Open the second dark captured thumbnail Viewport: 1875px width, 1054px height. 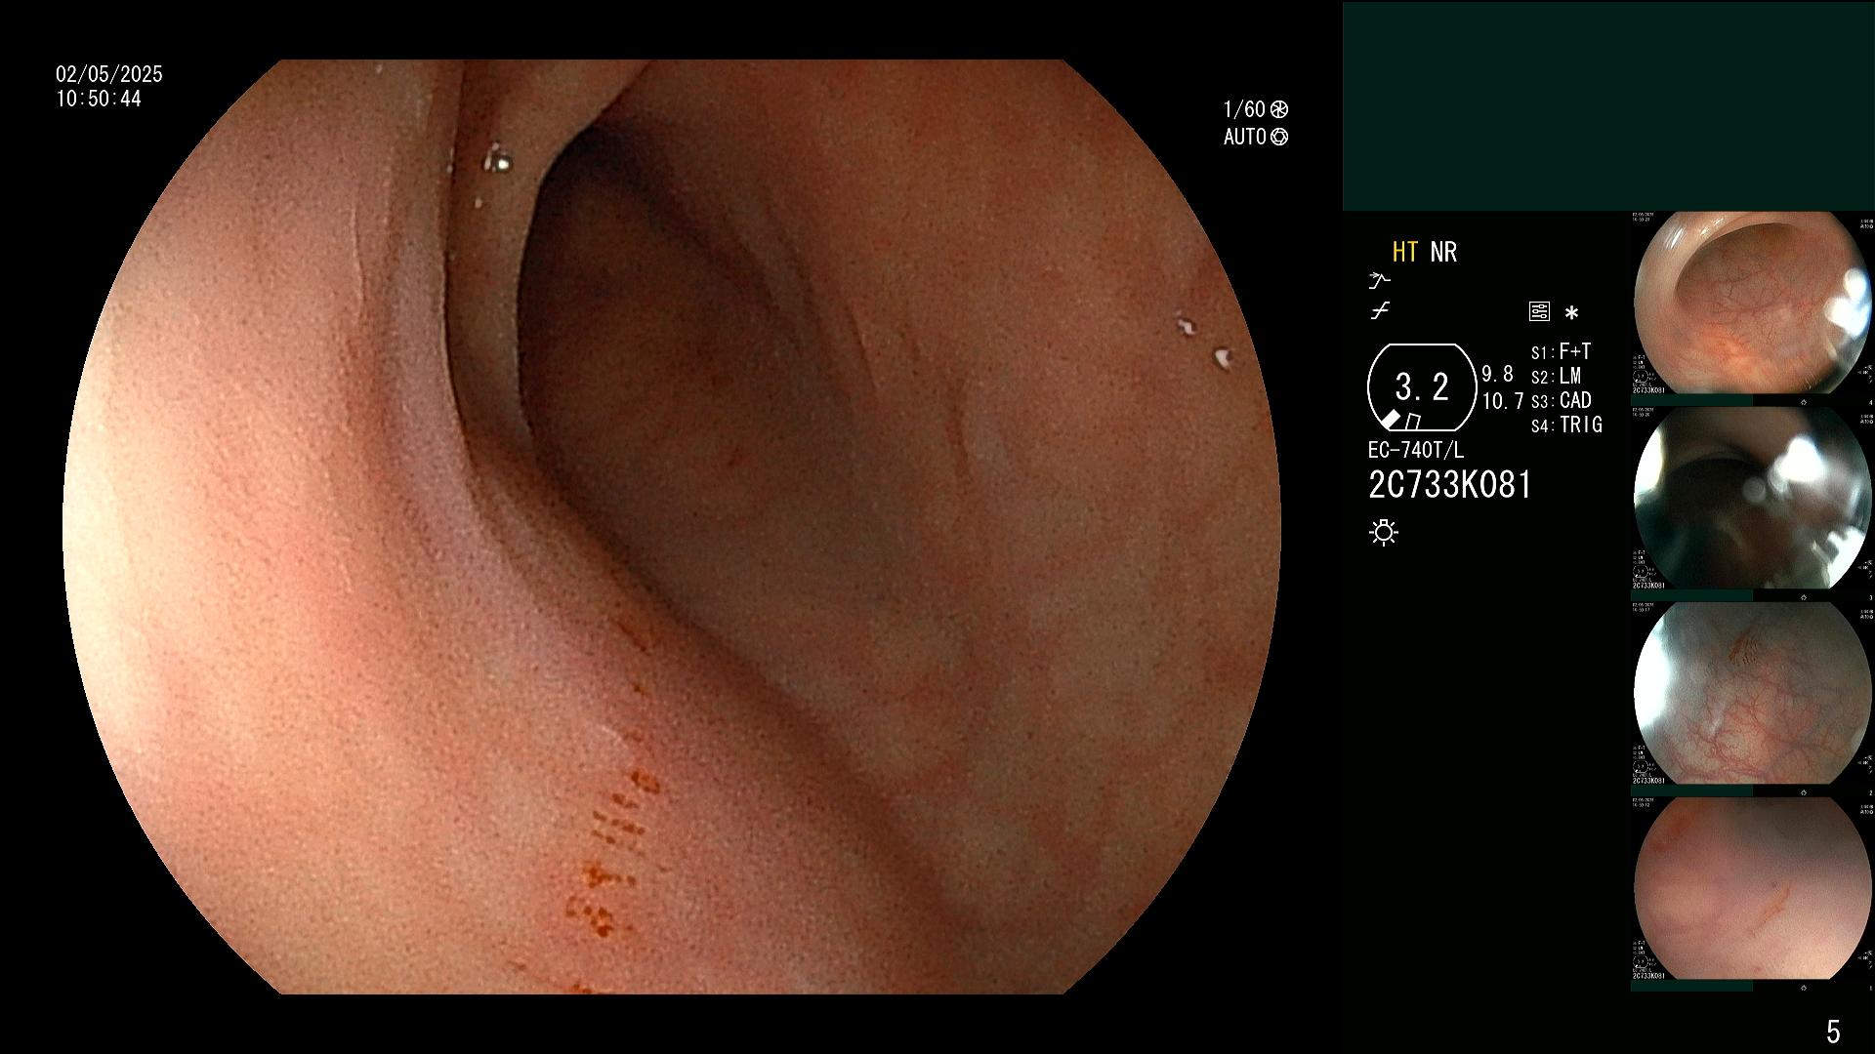[x=1752, y=498]
